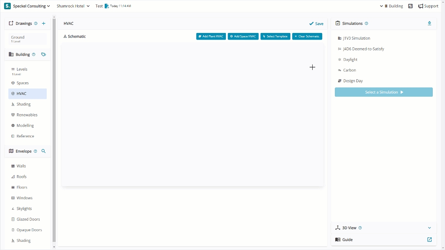The width and height of the screenshot is (445, 250).
Task: Select Renewables in the Building menu
Action: (x=27, y=115)
